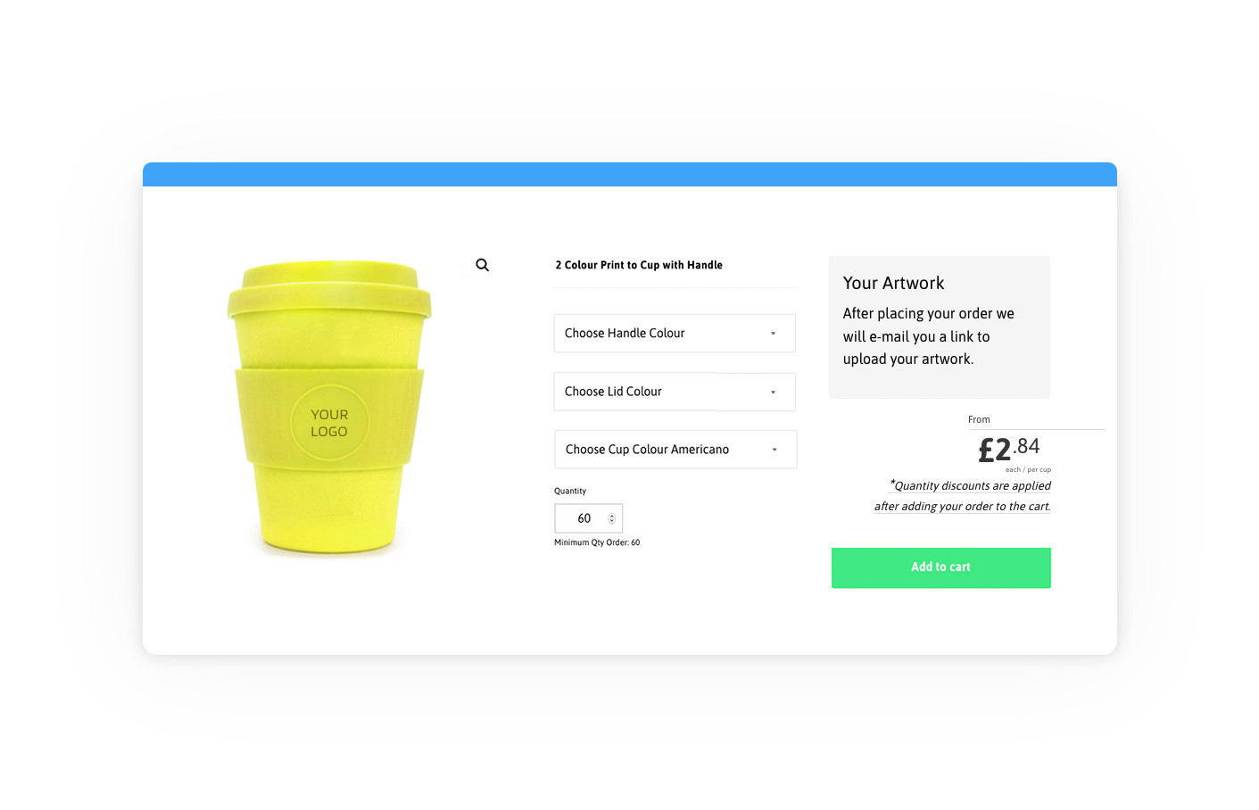This screenshot has height=810, width=1259.
Task: Click the Lid Colour dropdown arrow
Action: (x=773, y=393)
